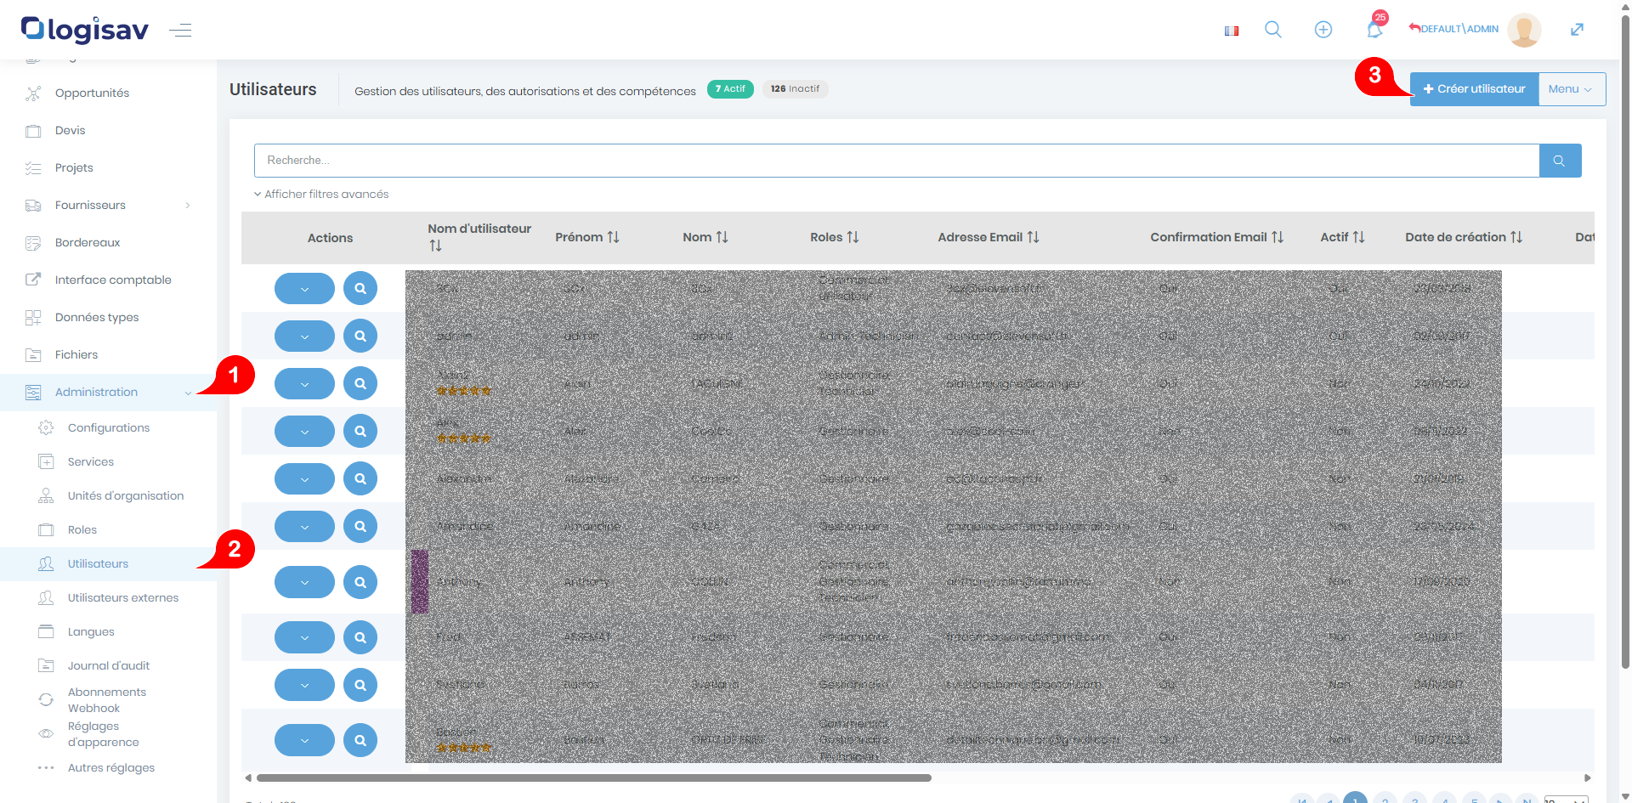1632x803 pixels.
Task: Click the French flag language icon
Action: 1231,31
